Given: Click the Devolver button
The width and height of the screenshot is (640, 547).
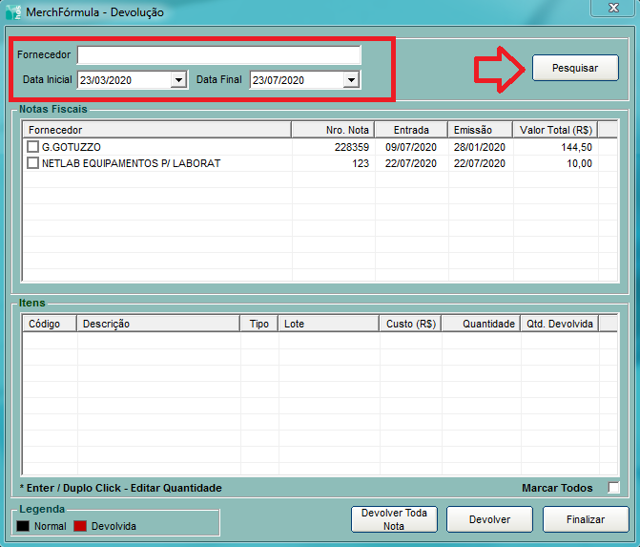Looking at the screenshot, I should [x=489, y=520].
